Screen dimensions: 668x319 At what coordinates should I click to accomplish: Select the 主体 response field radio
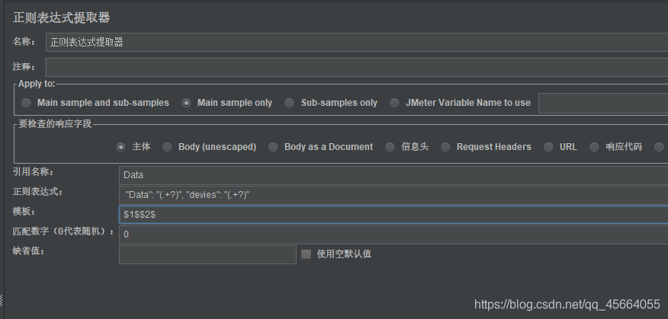(x=121, y=147)
